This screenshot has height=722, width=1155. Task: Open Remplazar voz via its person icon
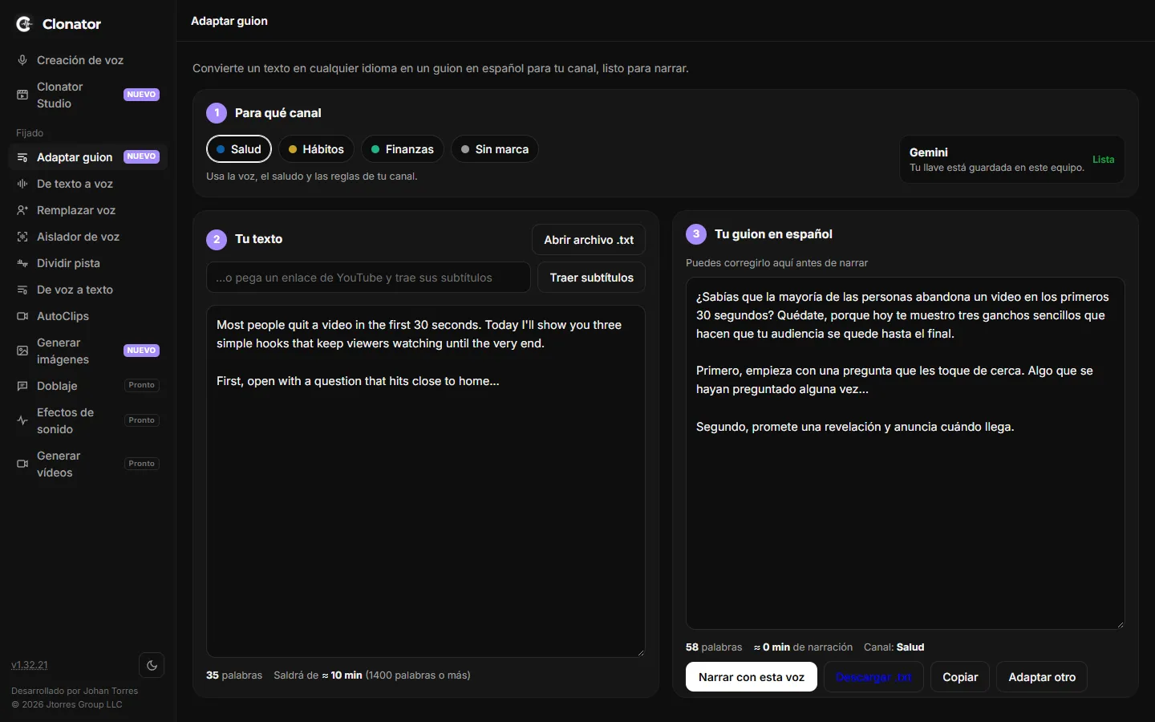pos(22,210)
